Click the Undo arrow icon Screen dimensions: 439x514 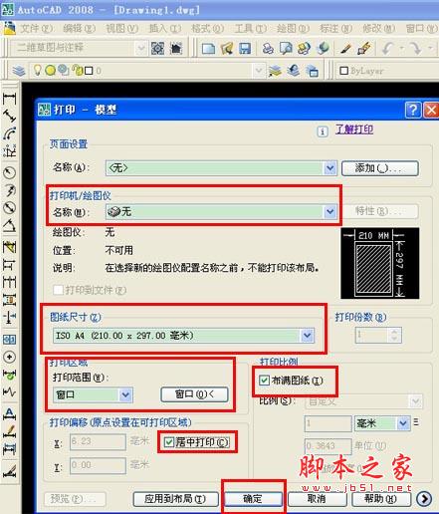coord(387,49)
